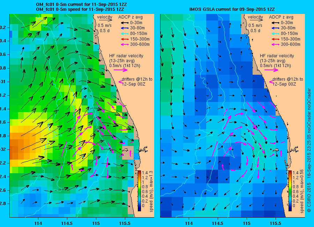Viewport: 314px width, 227px height.
Task: Click the magenta 300-600m arrow in OM_fc01 legend
Action: [125, 44]
